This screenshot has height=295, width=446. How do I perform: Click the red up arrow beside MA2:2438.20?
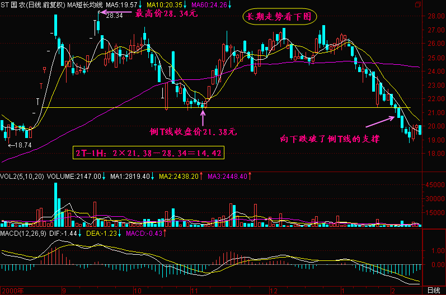(201, 177)
